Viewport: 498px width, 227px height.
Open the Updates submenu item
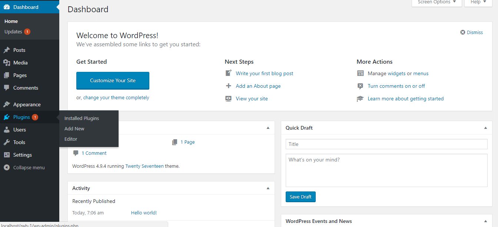click(13, 31)
